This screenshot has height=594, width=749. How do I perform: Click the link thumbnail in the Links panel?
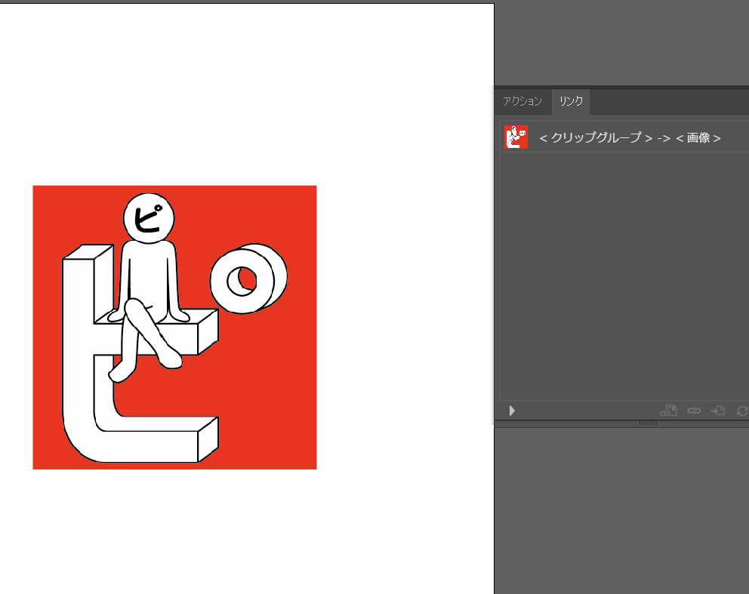click(x=516, y=137)
